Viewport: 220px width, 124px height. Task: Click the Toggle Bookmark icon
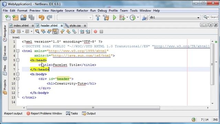click(74, 31)
